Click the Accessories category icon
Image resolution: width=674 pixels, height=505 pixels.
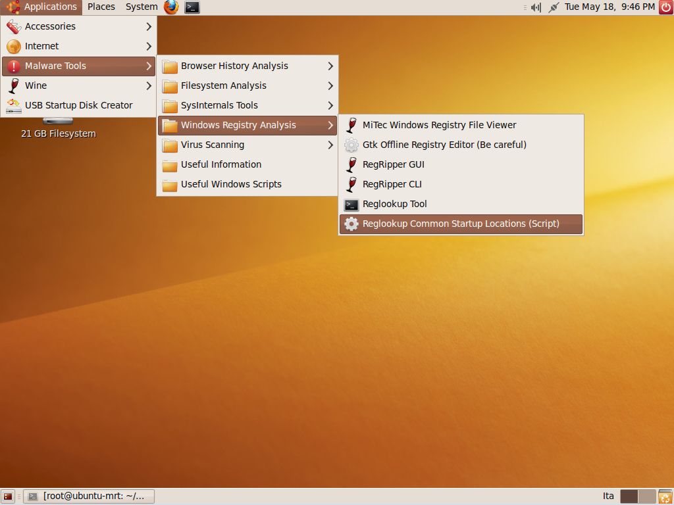[x=14, y=26]
